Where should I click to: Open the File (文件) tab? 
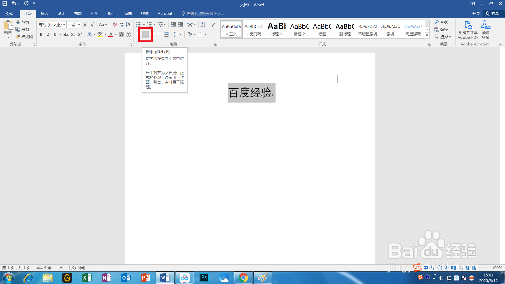[9, 14]
